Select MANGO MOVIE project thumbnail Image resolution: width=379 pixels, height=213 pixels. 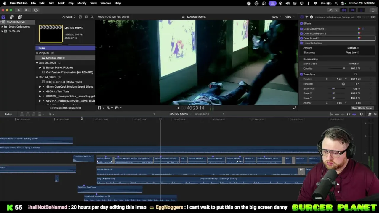tap(51, 33)
